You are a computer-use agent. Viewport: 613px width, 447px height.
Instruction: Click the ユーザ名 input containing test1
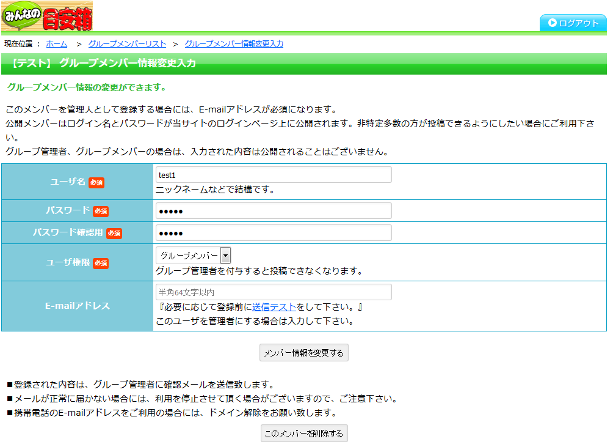pos(274,174)
